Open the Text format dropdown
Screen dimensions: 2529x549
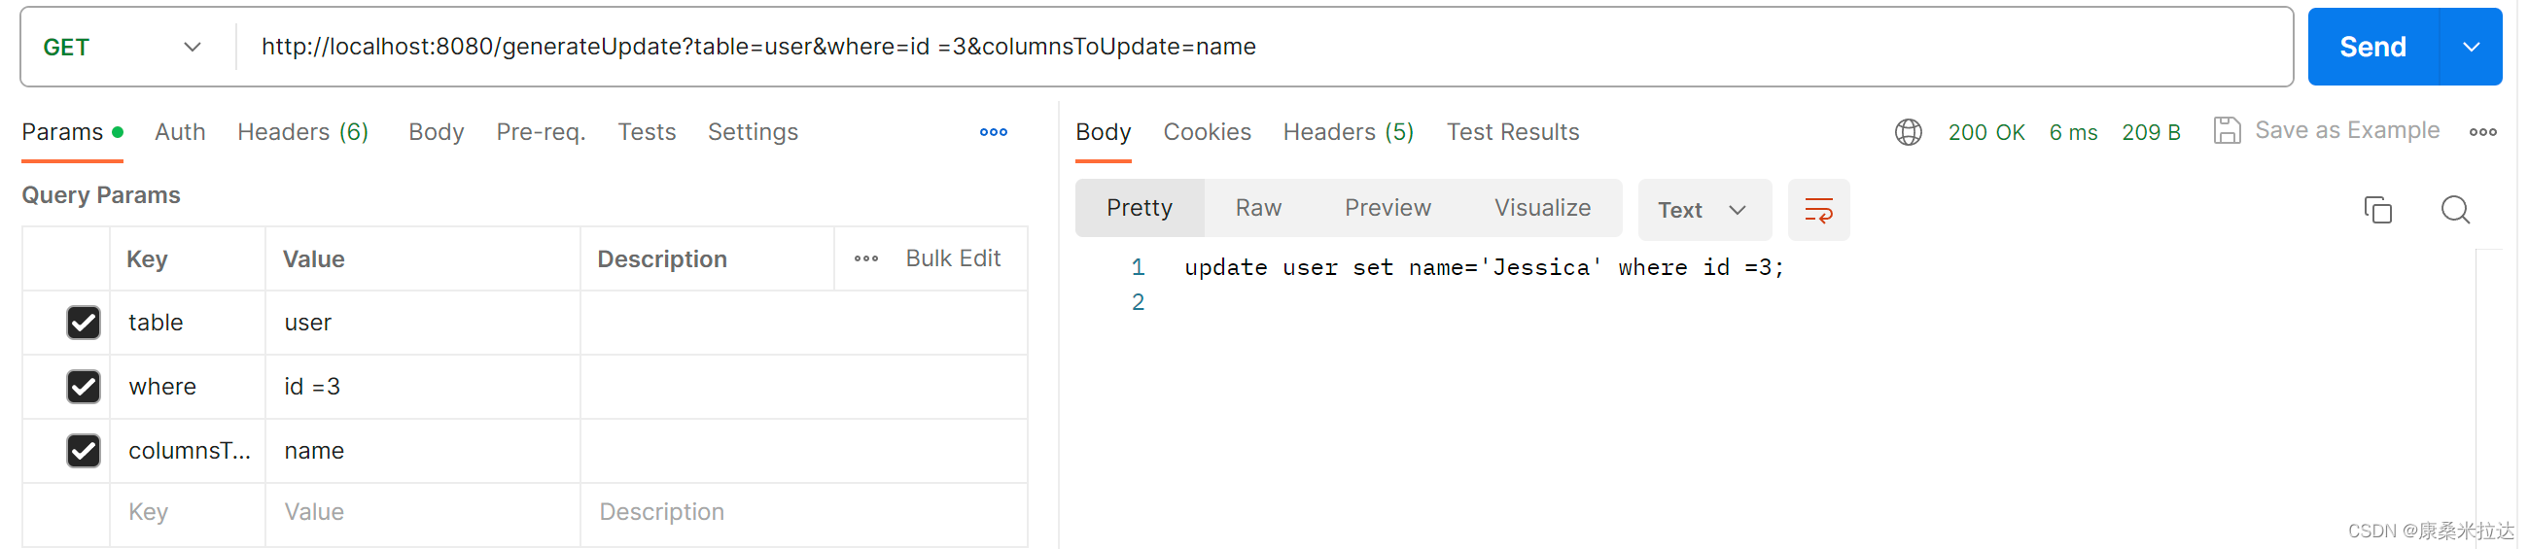(1703, 210)
